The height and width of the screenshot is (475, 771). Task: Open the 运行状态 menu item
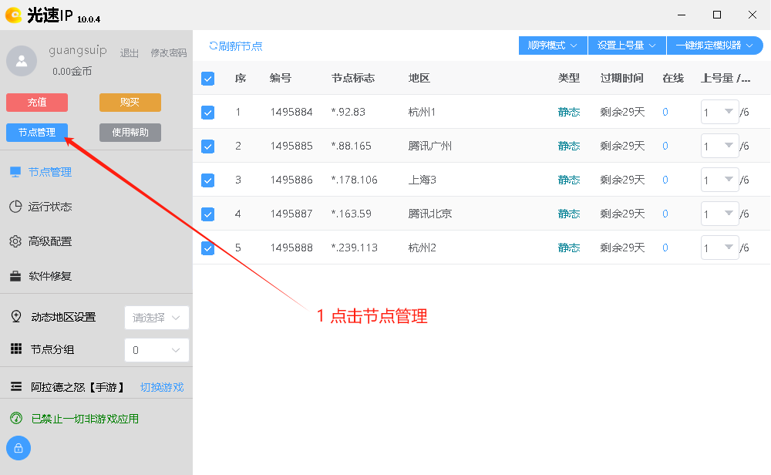50,207
